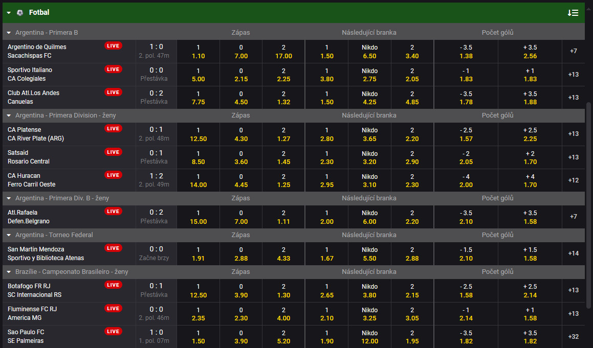Click LIVE badge for Satsaid match

pos(113,152)
